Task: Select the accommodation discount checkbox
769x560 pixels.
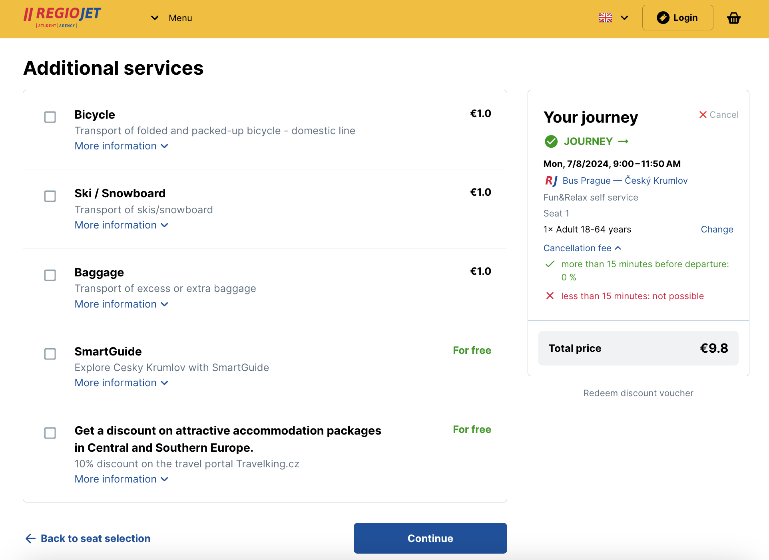Action: pyautogui.click(x=50, y=433)
